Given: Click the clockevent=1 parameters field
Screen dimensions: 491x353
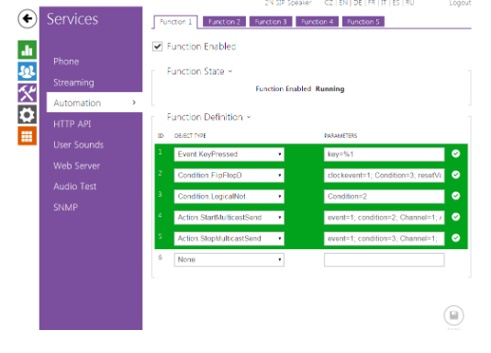Looking at the screenshot, I should coord(385,176).
